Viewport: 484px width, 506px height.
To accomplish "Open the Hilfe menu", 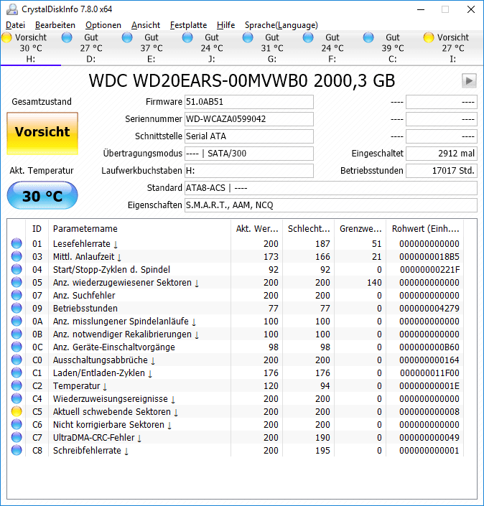I will click(x=225, y=25).
